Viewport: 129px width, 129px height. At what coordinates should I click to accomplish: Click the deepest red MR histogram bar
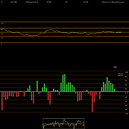pos(92,102)
